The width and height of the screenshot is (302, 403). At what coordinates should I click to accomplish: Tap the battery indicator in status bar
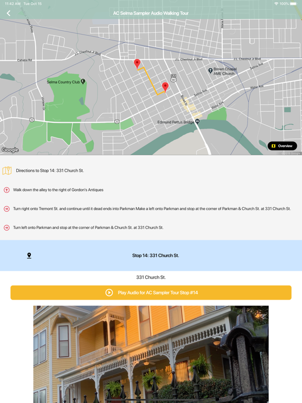tap(293, 4)
